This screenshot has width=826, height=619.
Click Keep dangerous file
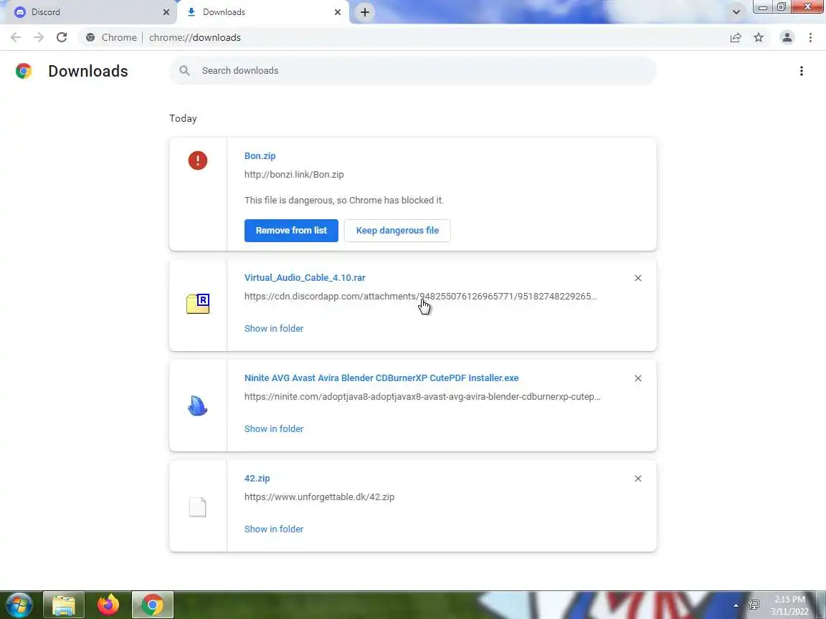pyautogui.click(x=397, y=231)
